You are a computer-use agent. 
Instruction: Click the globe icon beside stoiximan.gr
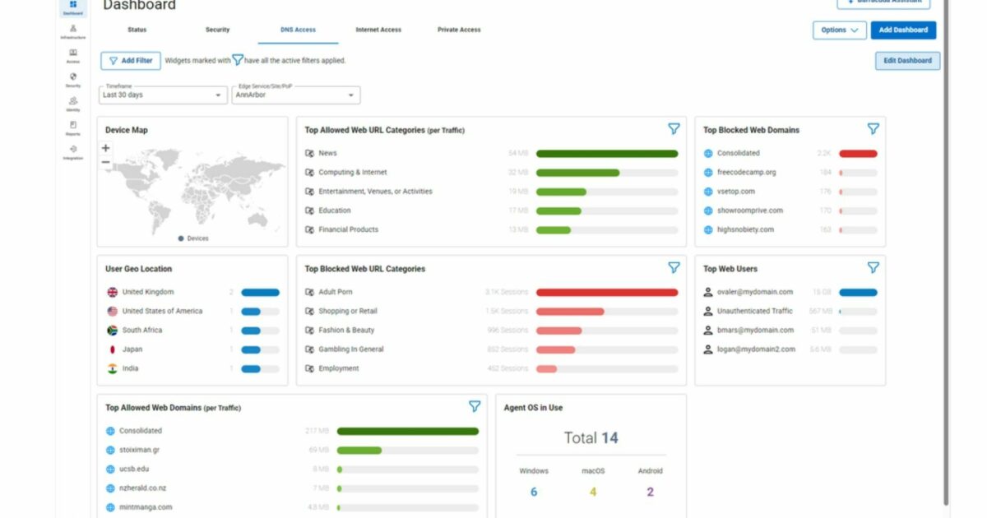coord(110,451)
